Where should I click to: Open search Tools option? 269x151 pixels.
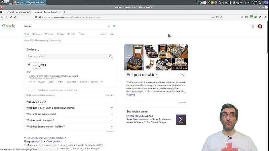112,34
